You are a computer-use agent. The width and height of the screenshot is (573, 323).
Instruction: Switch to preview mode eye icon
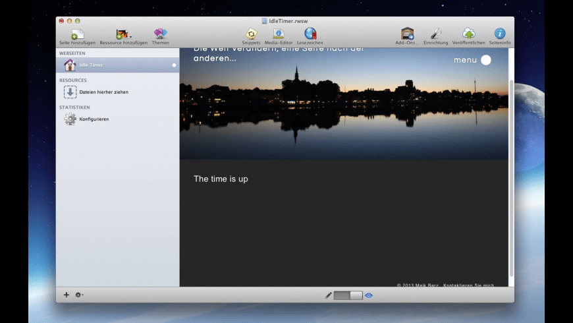click(369, 295)
